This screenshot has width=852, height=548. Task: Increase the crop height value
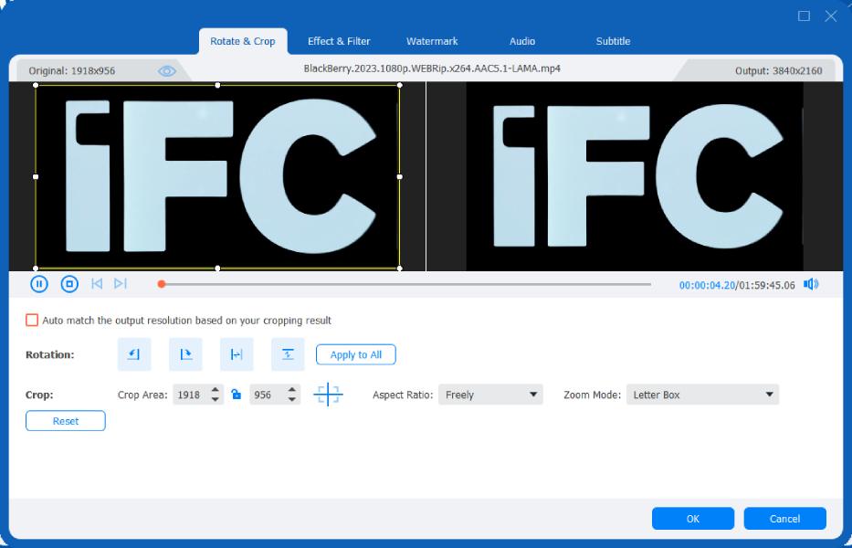click(292, 390)
